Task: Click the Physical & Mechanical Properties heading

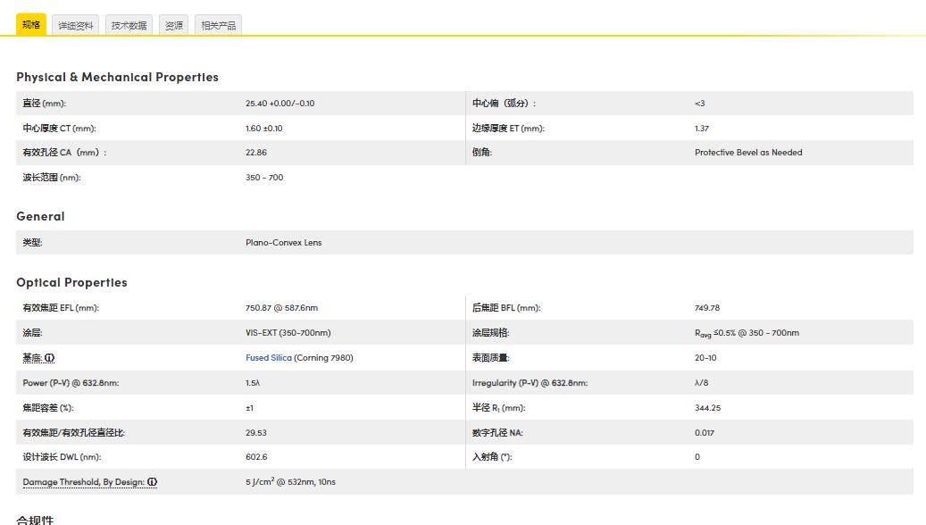Action: click(x=117, y=77)
